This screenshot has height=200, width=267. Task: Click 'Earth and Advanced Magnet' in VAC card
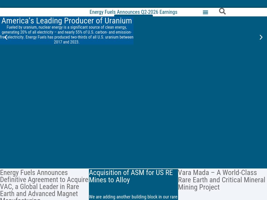point(39,194)
